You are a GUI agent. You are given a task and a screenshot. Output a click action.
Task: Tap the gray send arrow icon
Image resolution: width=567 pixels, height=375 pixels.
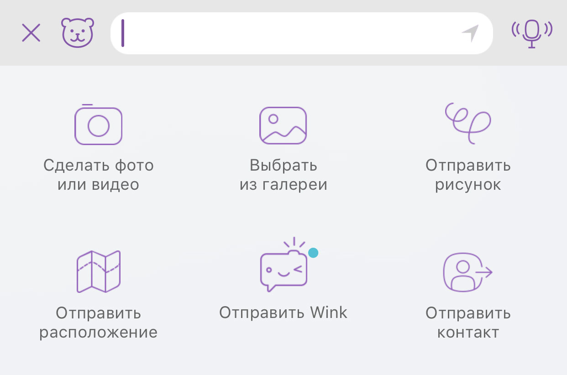[470, 33]
